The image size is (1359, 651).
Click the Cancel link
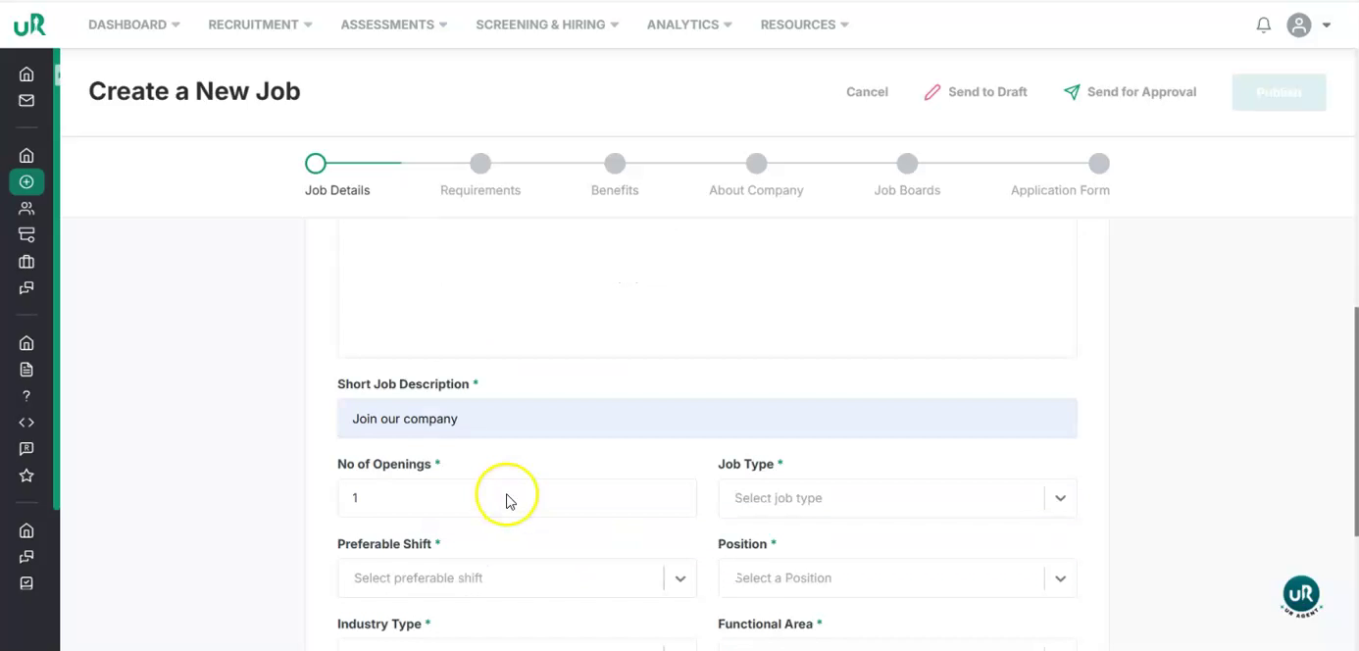pos(867,92)
